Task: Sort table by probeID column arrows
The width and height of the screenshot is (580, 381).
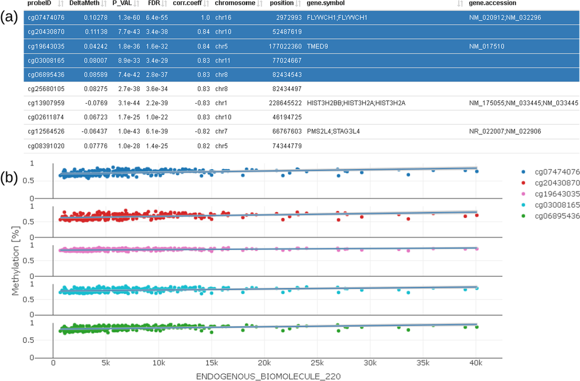Action: tap(61, 4)
